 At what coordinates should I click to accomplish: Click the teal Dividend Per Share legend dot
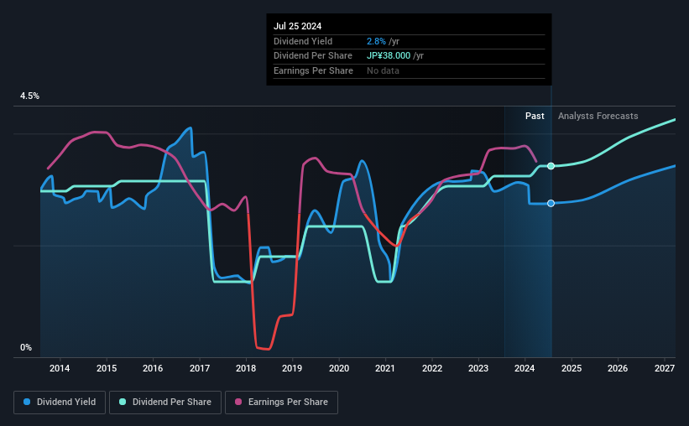(123, 402)
